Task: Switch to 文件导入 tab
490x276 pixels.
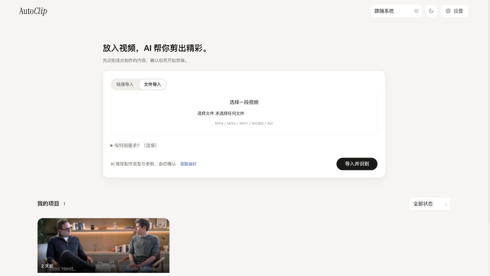Action: tap(152, 84)
